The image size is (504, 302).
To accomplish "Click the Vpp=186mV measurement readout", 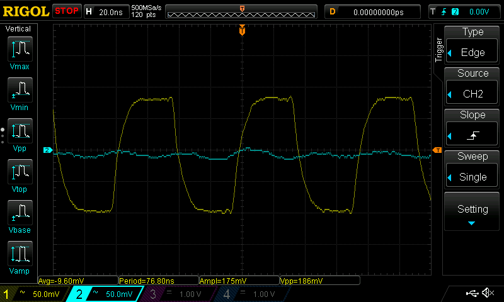I will click(320, 281).
